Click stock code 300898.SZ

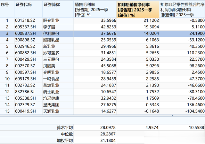pos(25,40)
